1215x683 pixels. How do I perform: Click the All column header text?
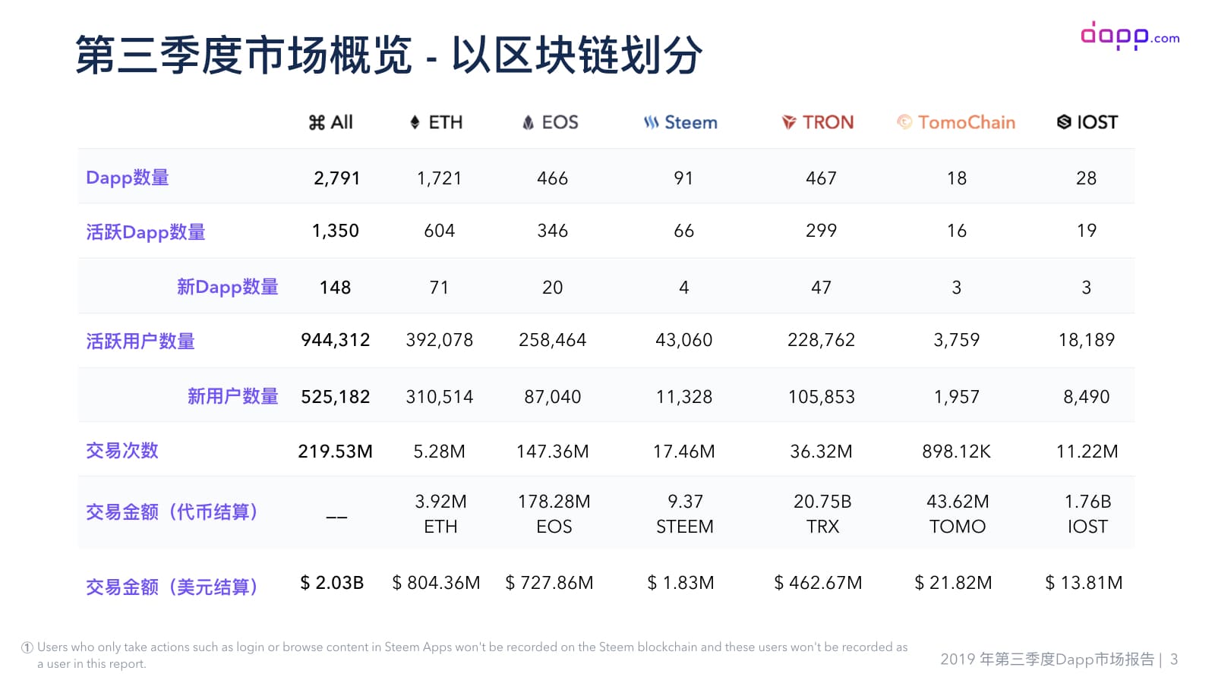tap(342, 122)
